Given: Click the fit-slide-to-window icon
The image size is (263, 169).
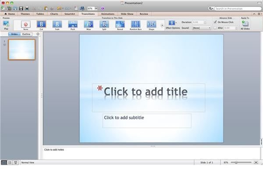Looking at the screenshot, I should 256,162.
